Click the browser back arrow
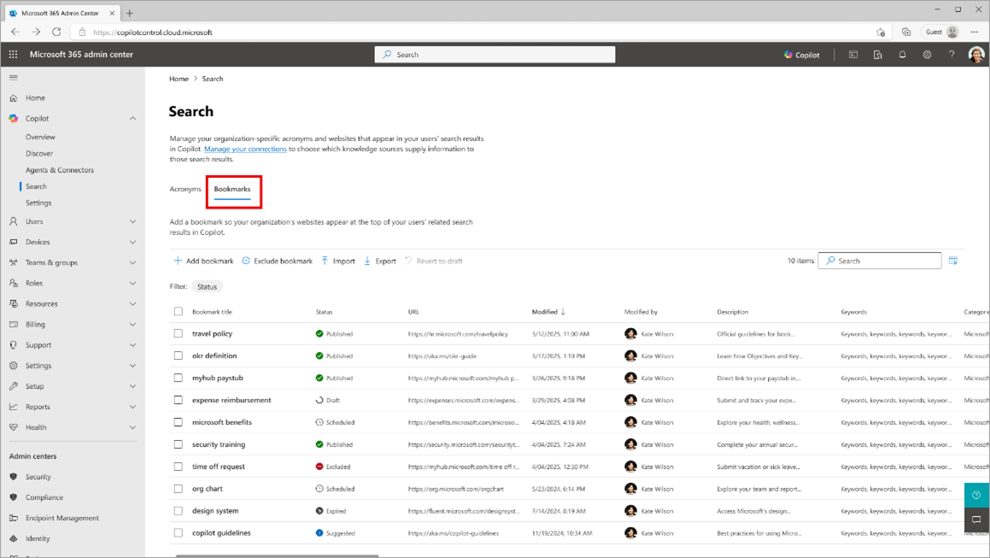The width and height of the screenshot is (990, 558). [15, 32]
